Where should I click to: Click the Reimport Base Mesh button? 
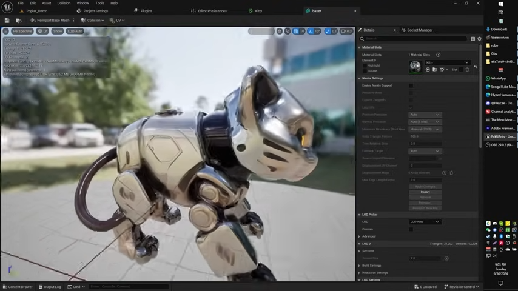coord(50,20)
